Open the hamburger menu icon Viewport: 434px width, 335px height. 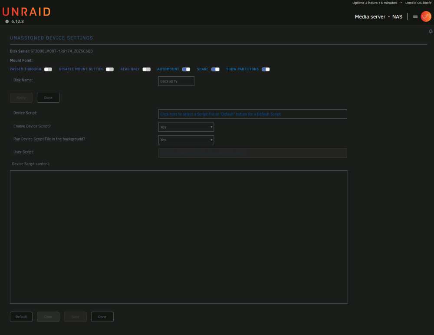415,16
